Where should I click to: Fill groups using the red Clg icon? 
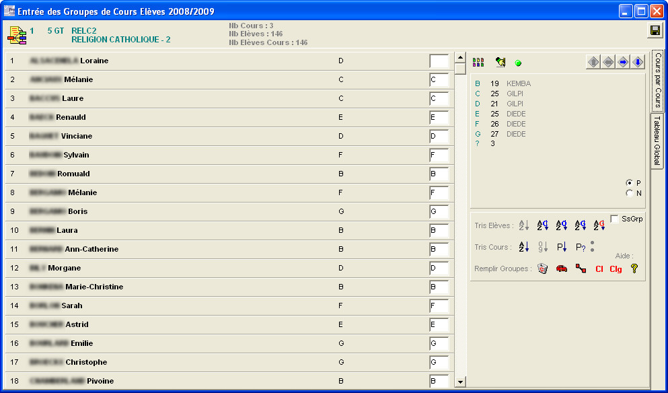click(616, 269)
